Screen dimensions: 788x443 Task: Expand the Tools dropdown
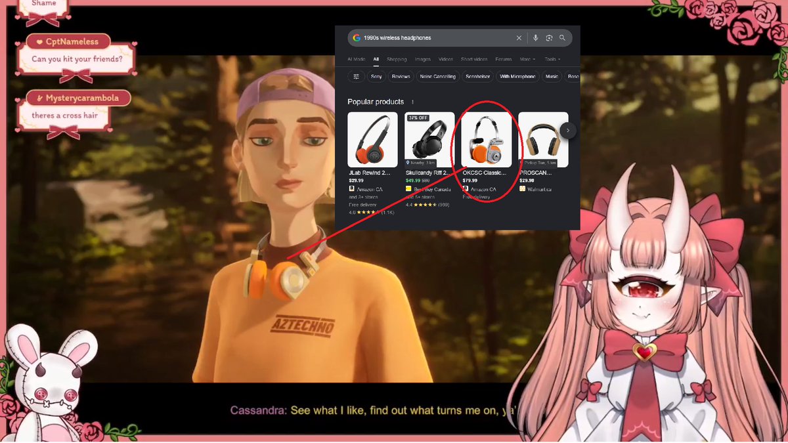tap(553, 59)
